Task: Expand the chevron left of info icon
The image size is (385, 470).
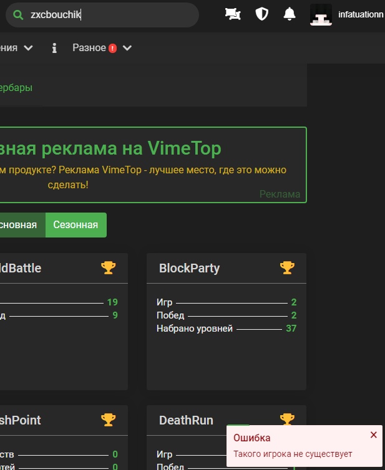Action: pos(28,48)
